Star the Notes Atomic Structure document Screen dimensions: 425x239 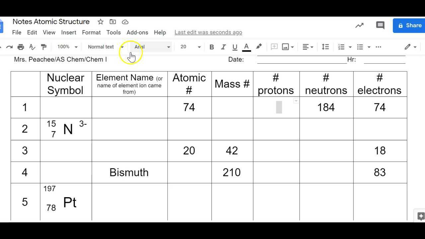coord(100,22)
